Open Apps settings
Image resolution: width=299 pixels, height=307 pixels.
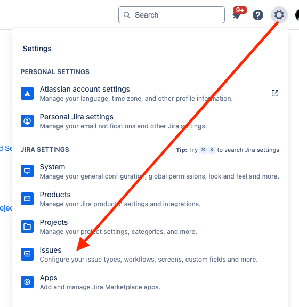coord(150,282)
